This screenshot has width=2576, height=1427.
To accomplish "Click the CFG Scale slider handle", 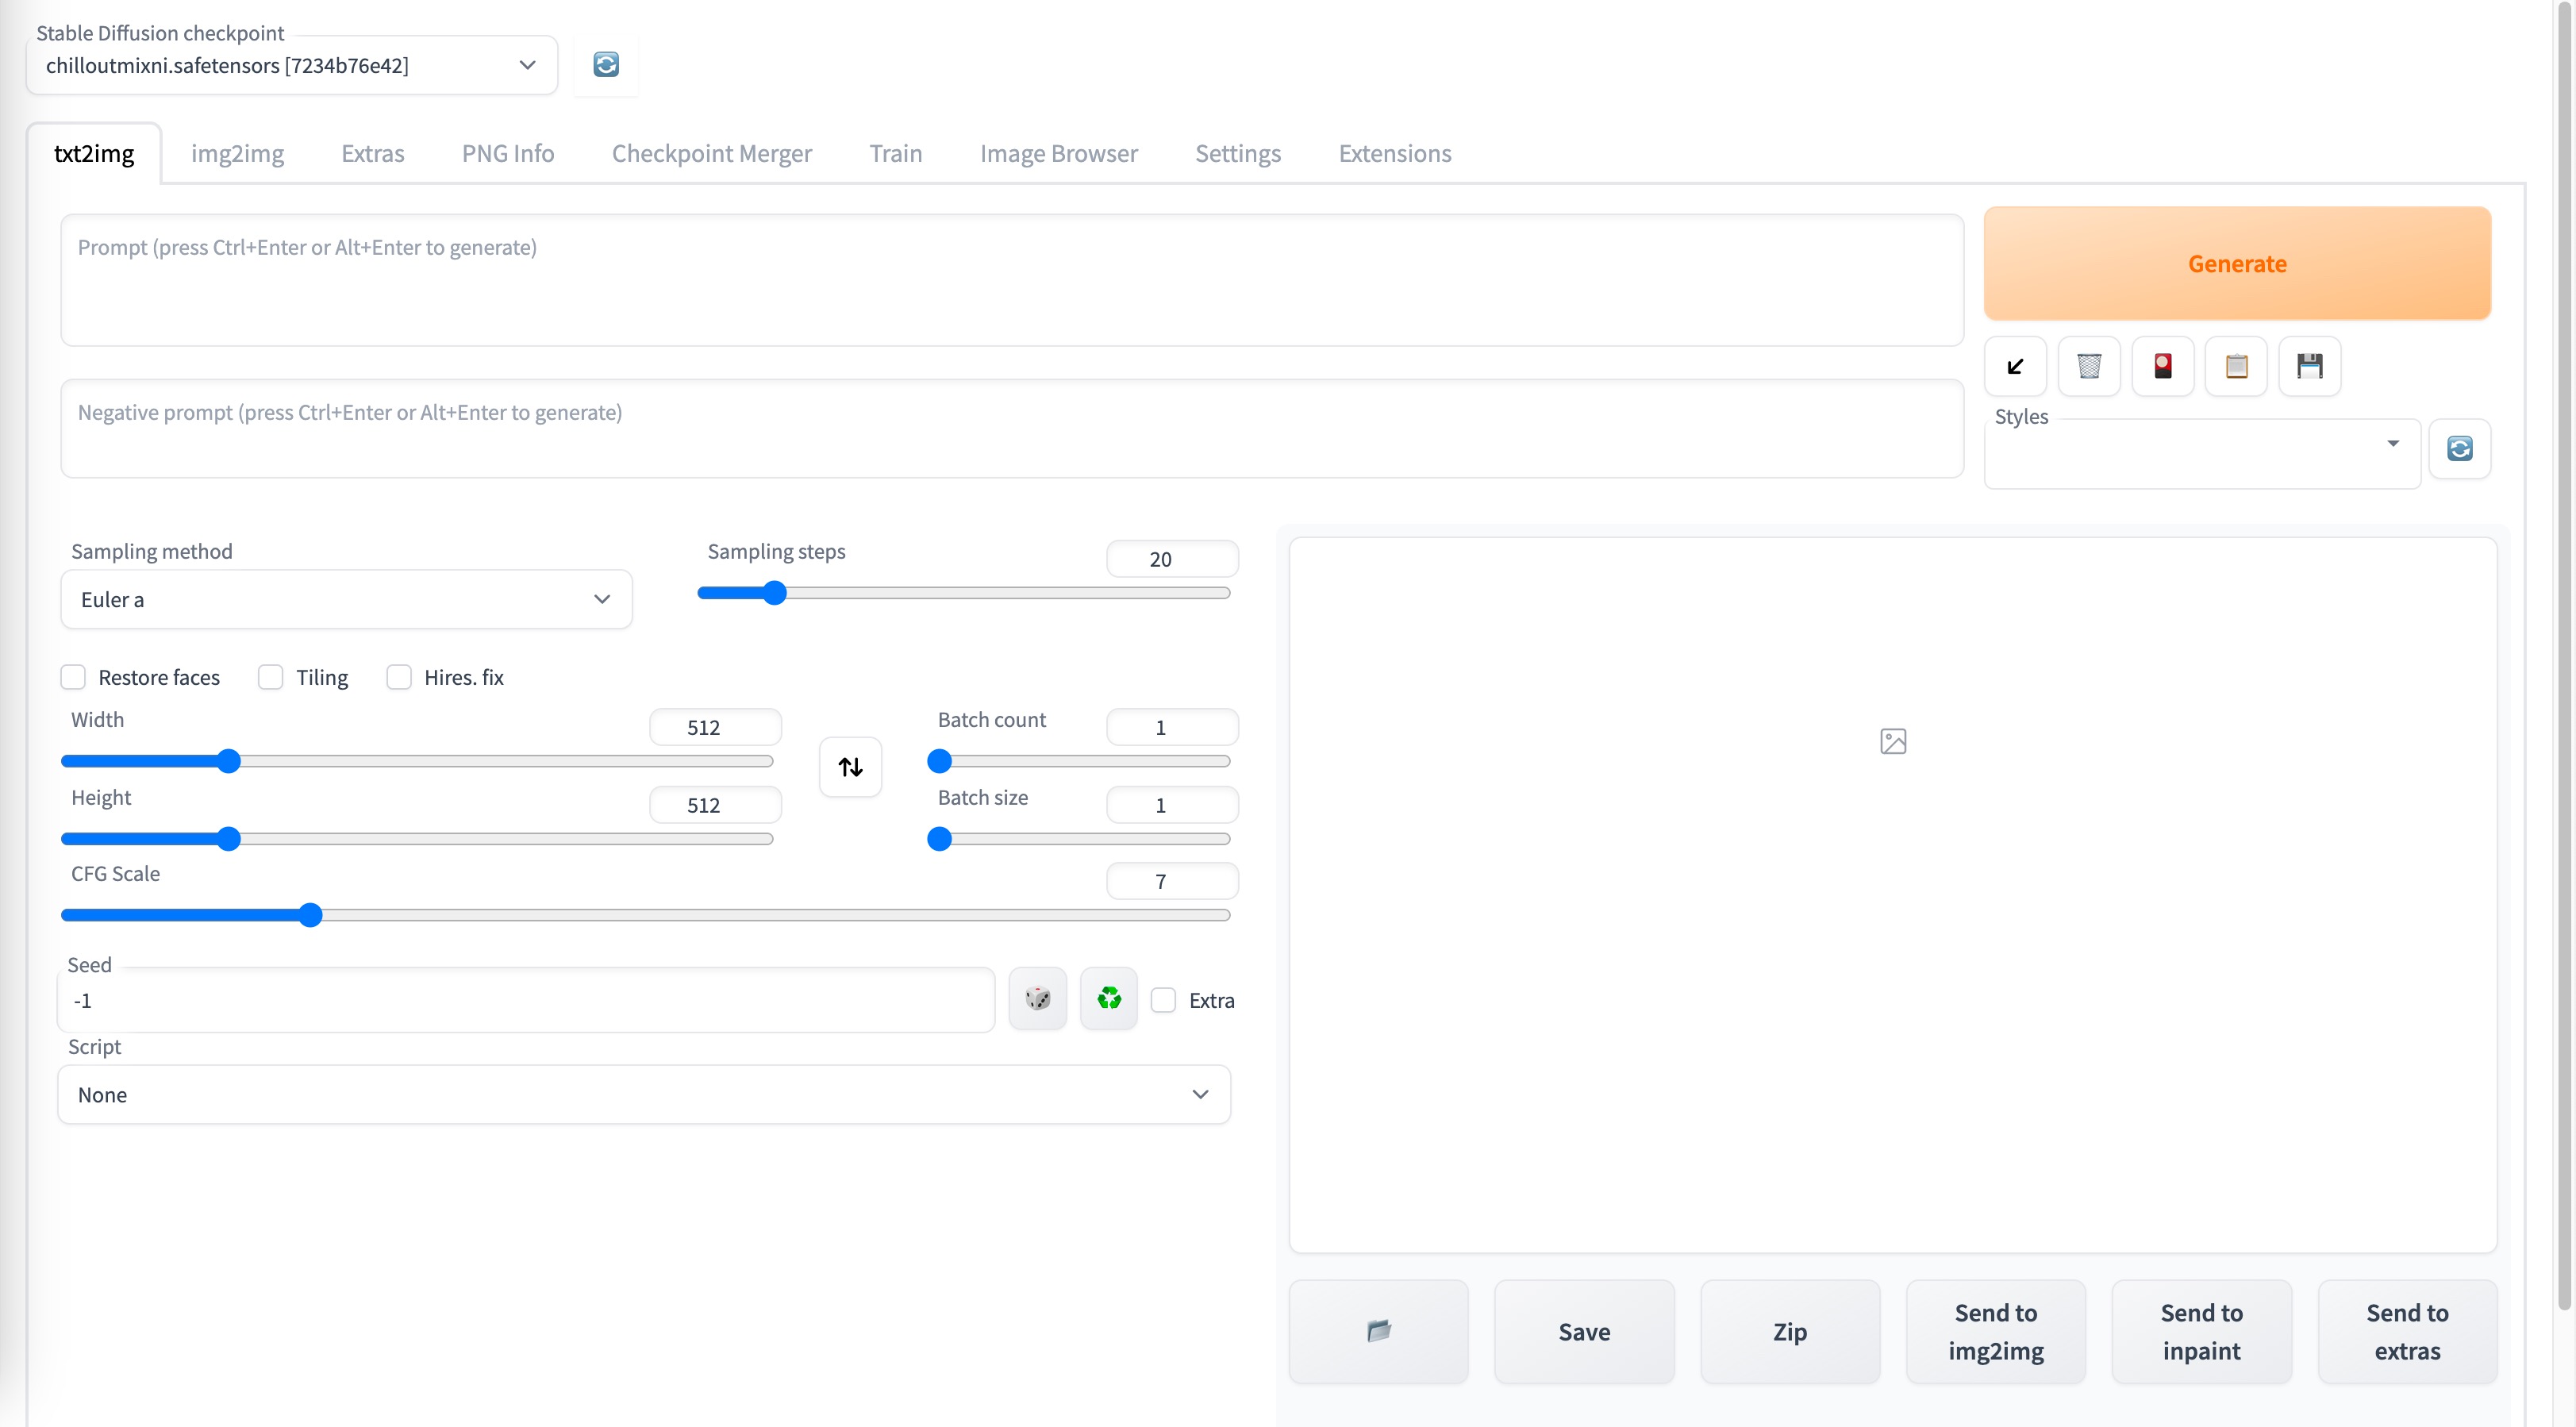I will coord(311,915).
